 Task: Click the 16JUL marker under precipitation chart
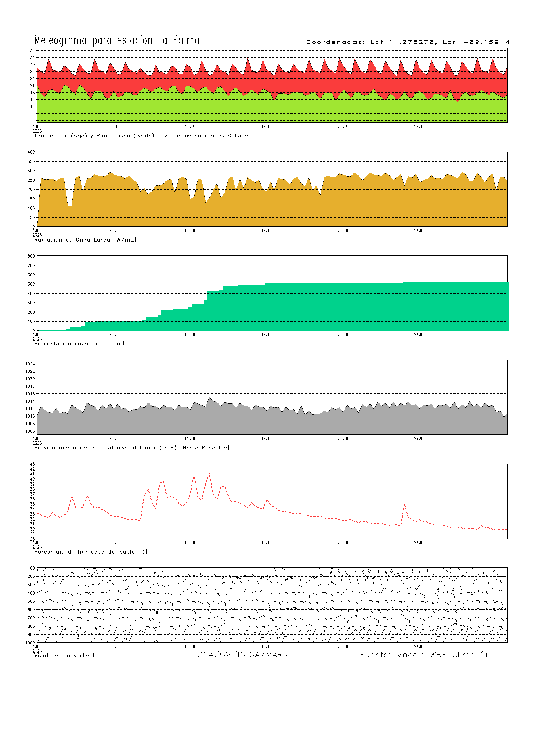click(267, 334)
